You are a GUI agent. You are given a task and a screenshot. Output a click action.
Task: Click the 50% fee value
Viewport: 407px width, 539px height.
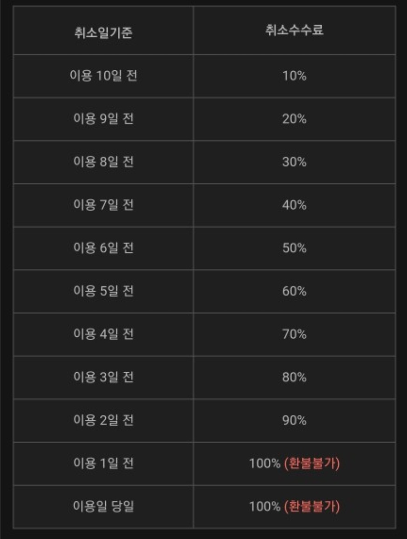tap(294, 248)
